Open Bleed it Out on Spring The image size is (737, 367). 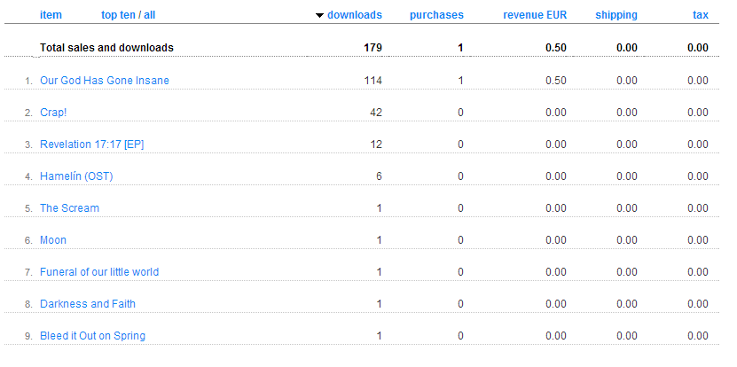(92, 336)
